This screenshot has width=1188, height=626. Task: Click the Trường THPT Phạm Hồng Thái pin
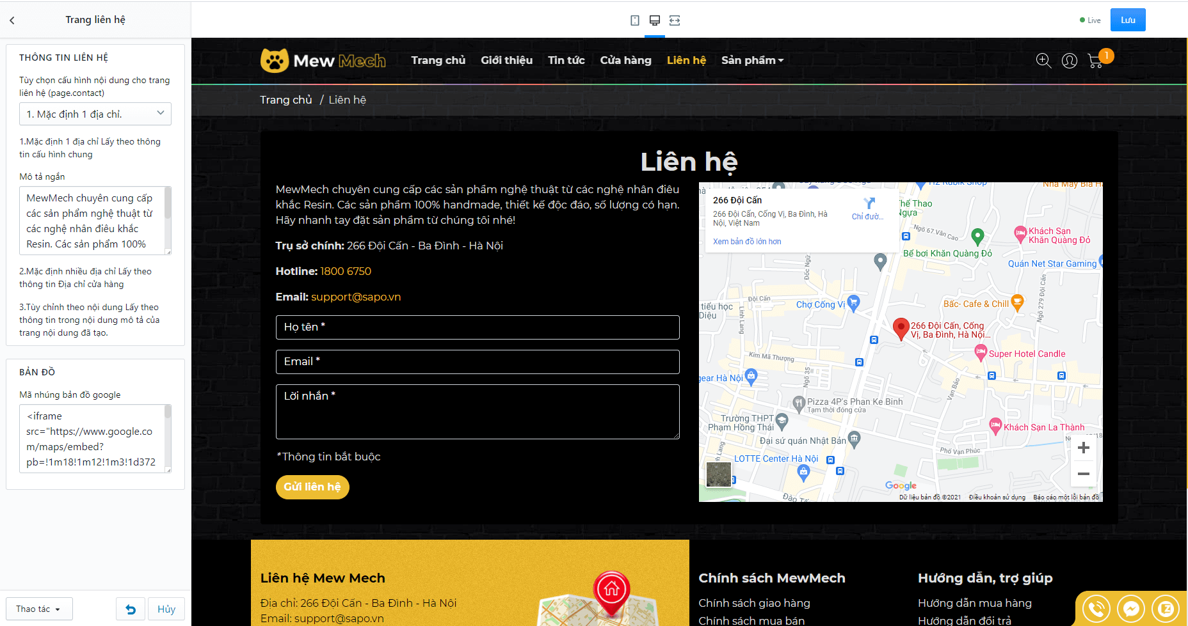pyautogui.click(x=782, y=422)
